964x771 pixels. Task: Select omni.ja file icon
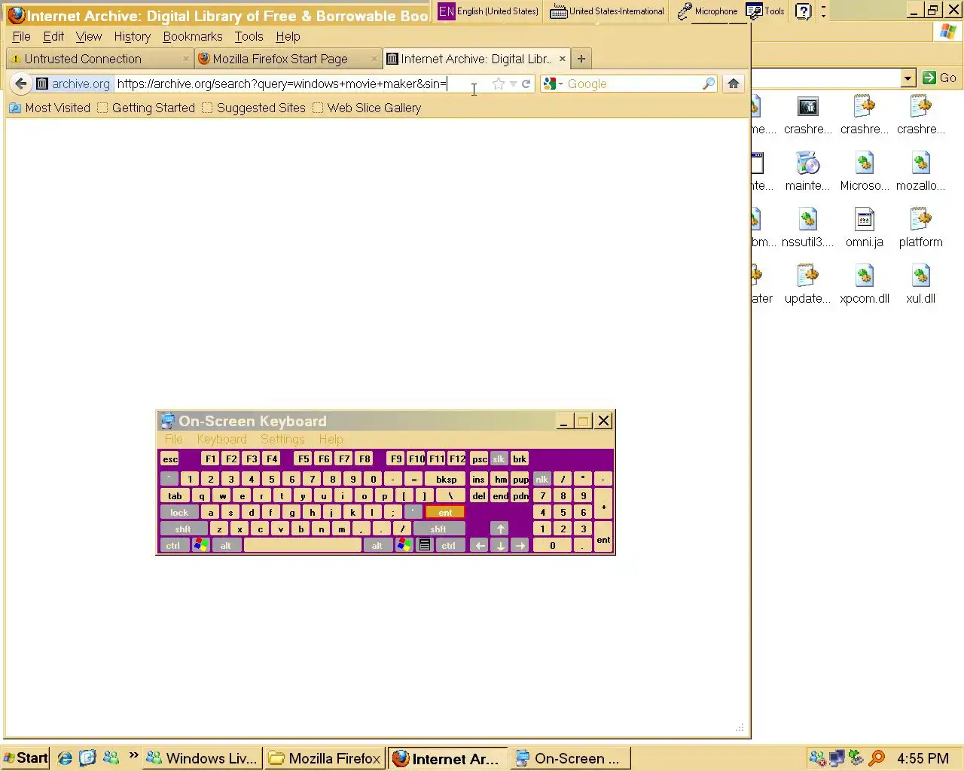click(x=865, y=227)
